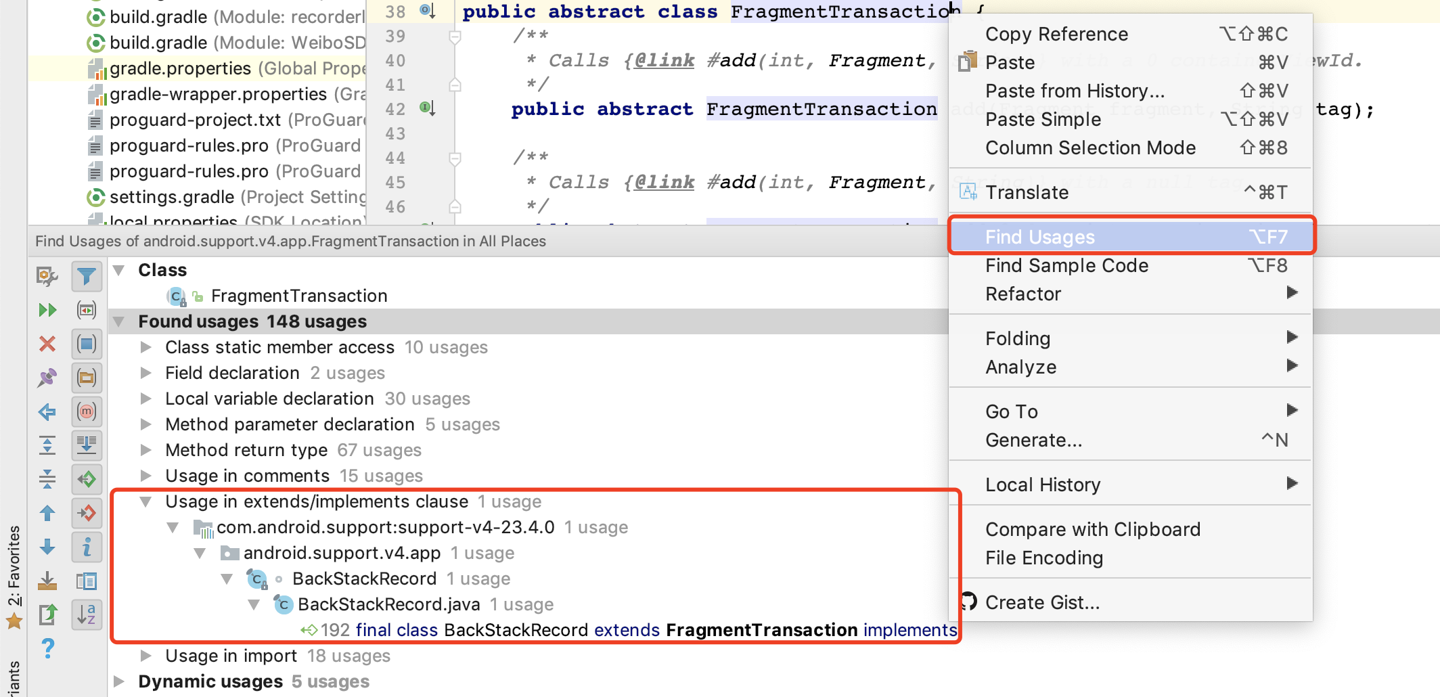Expand the Dynamic usages group
1440x697 pixels.
pos(119,681)
